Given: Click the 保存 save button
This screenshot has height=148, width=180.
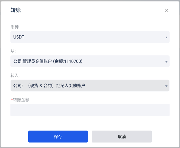Looking at the screenshot, I should pos(58,136).
